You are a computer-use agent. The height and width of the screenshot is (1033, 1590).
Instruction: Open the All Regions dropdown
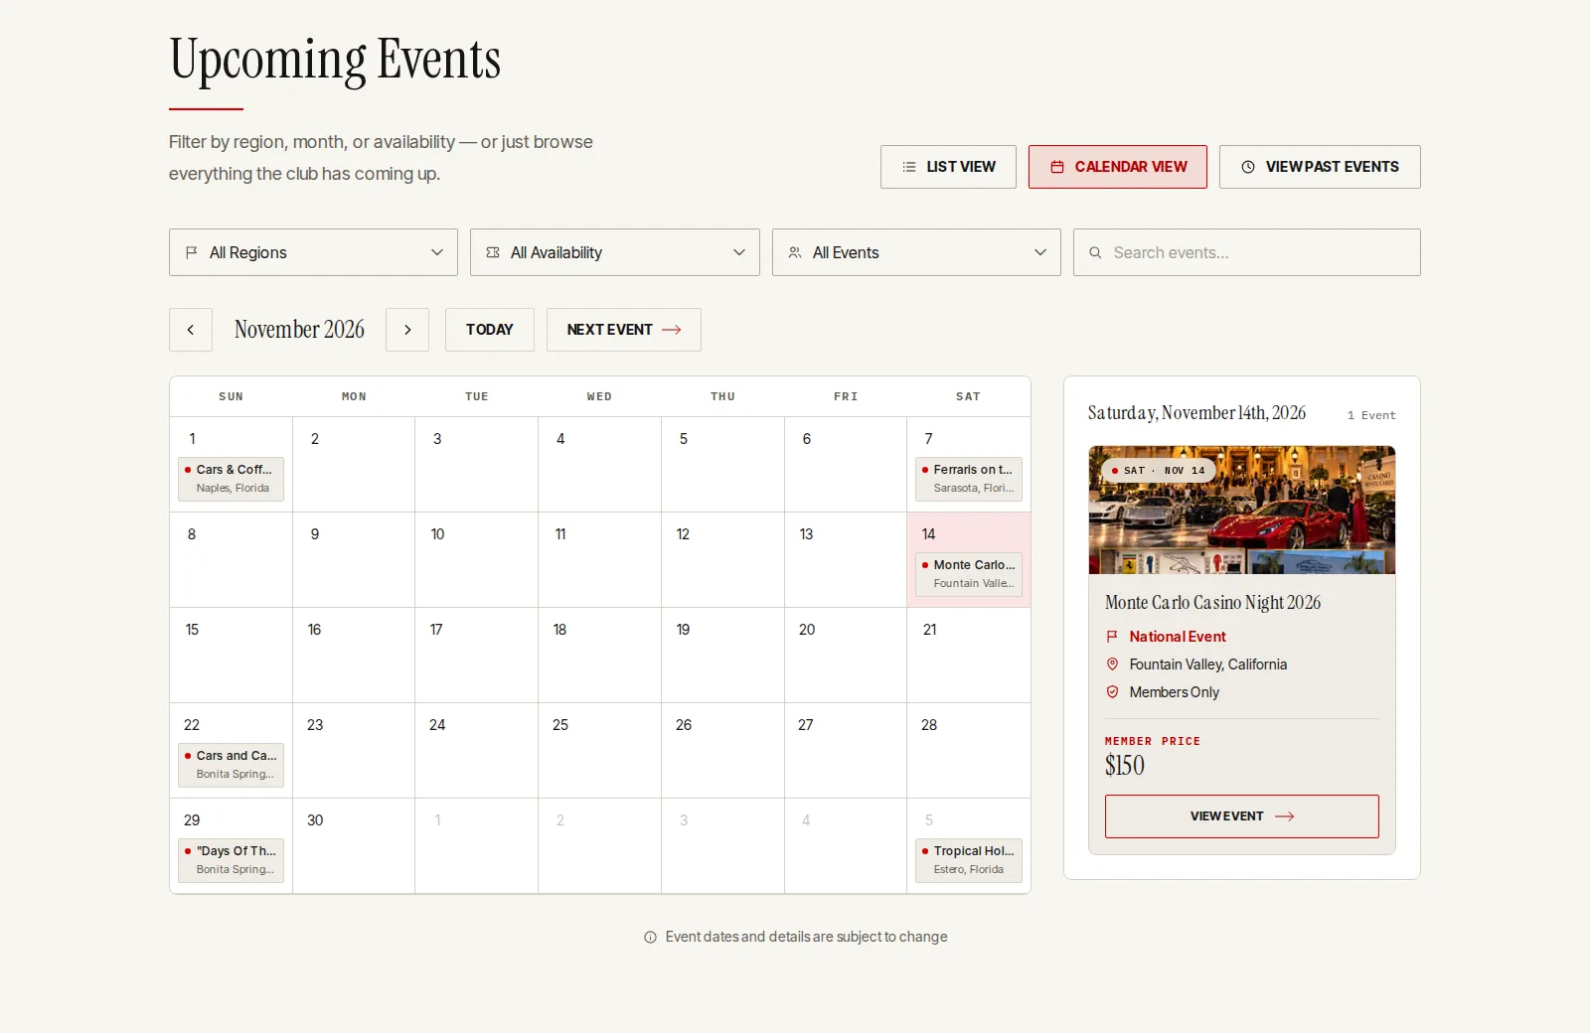coord(313,252)
